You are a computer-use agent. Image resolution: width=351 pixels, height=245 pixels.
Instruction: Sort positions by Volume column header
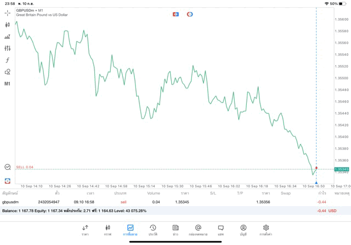click(154, 193)
